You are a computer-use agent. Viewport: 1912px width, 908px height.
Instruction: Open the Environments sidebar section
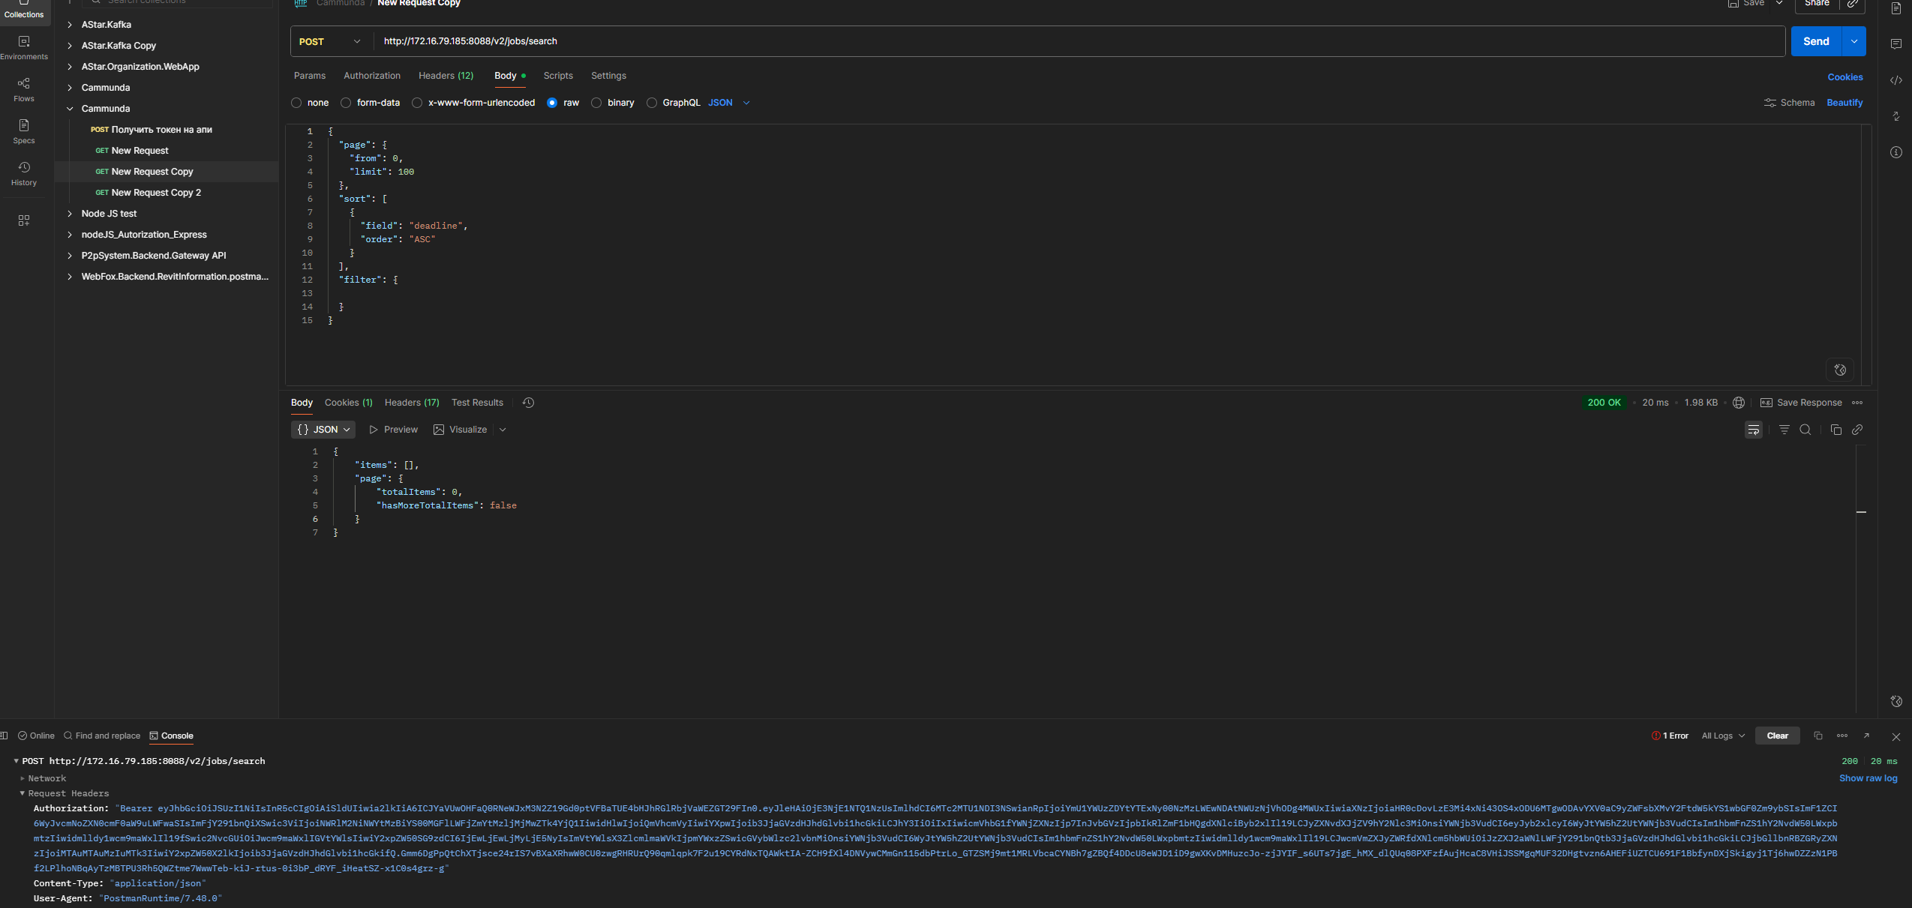click(23, 47)
